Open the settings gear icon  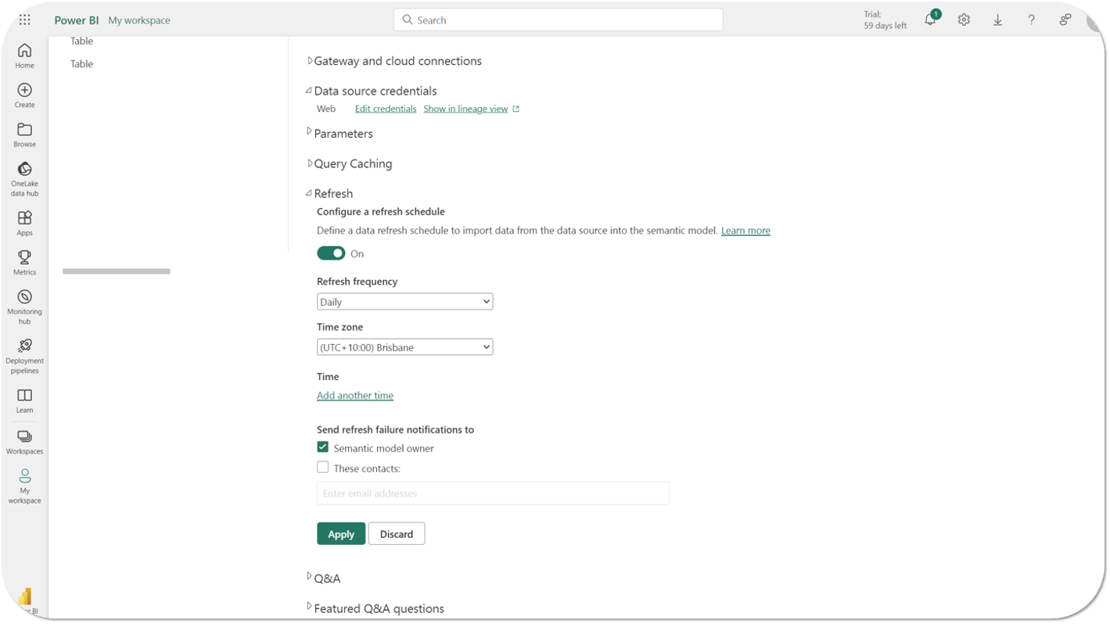point(964,20)
